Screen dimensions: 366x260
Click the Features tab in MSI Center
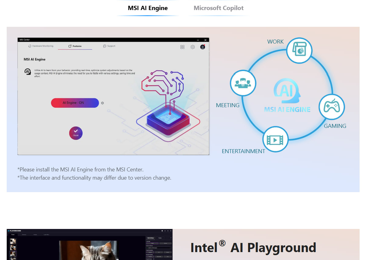coord(75,46)
